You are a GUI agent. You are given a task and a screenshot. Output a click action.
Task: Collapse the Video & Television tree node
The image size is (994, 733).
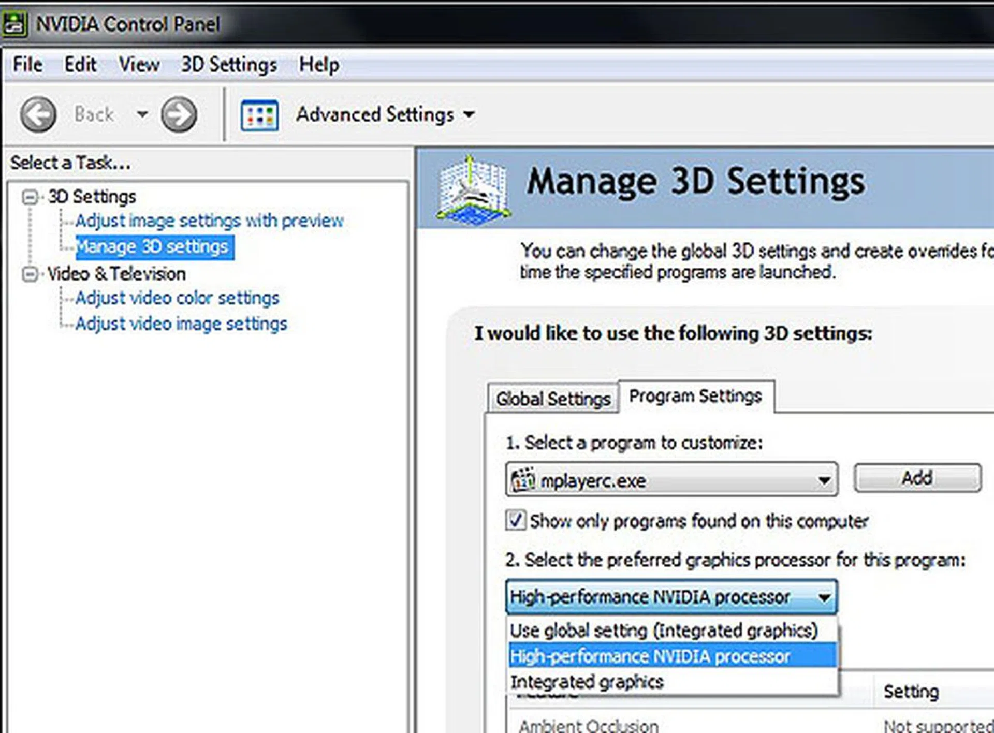[30, 274]
